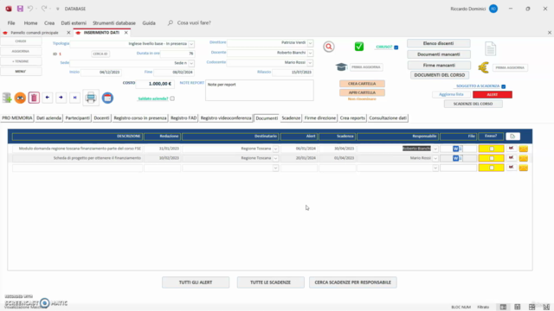554x311 pixels.
Task: Click the Save icon in title bar
Action: point(20,9)
